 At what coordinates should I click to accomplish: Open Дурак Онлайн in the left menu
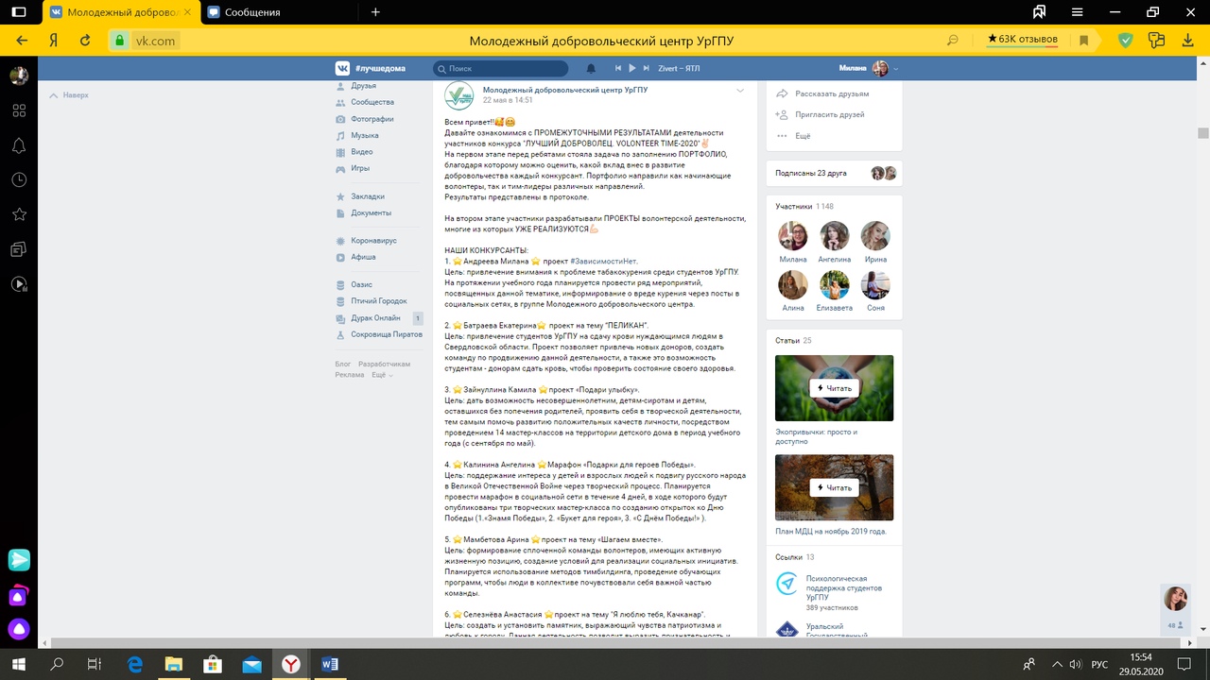tap(375, 318)
